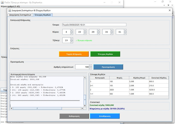The image size is (175, 124).
Task: Click into the main number field showing 28
Action: 93,32
